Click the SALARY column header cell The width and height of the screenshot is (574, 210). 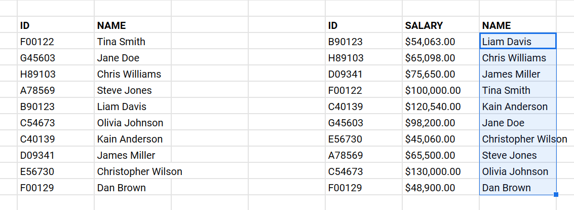tap(424, 25)
